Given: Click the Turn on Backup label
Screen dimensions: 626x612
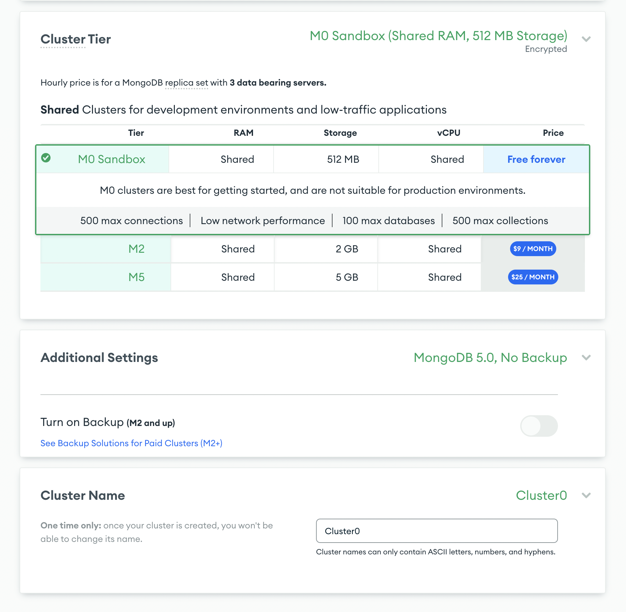Looking at the screenshot, I should (x=108, y=422).
